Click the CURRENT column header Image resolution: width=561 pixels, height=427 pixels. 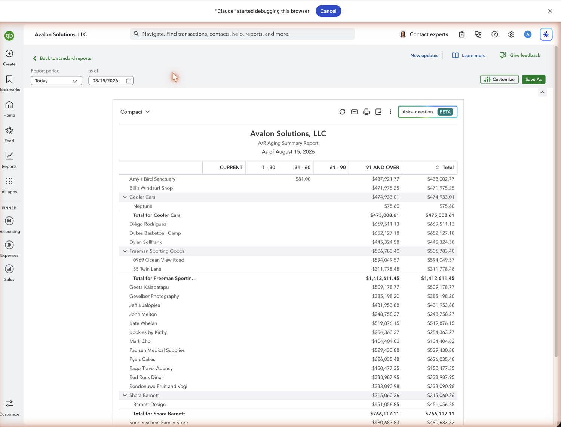(x=224, y=168)
